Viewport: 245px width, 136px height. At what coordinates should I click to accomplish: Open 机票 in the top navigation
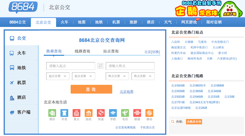[x=116, y=22]
